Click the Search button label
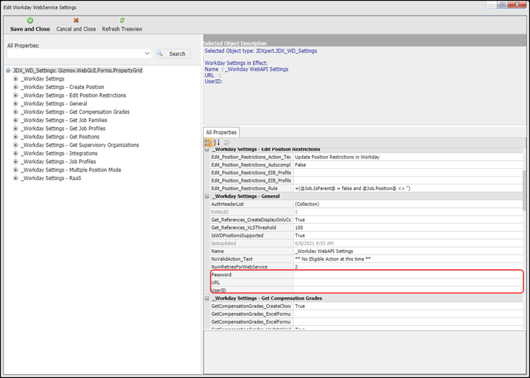530x378 pixels. pos(177,54)
